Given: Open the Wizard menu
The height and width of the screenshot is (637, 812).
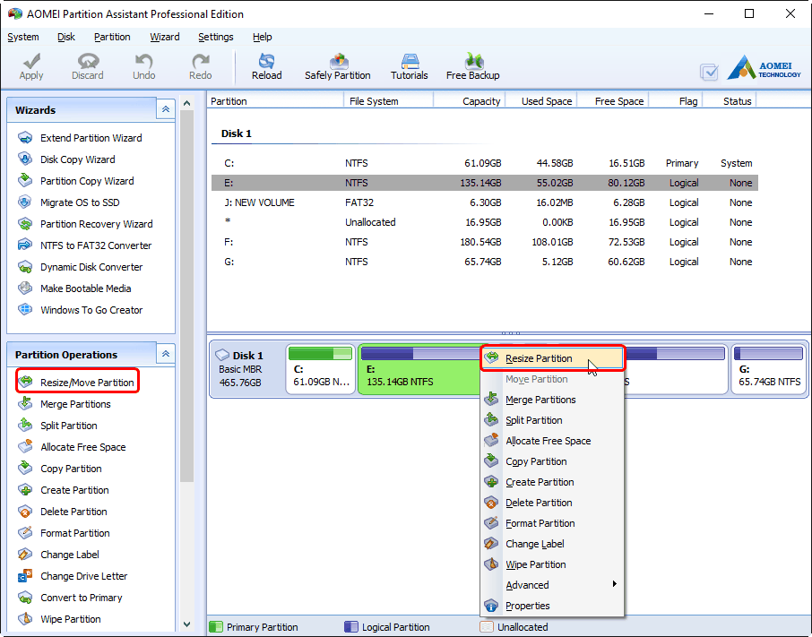Looking at the screenshot, I should [x=165, y=37].
